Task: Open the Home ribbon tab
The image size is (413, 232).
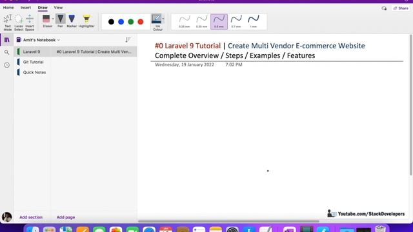Action: [x=8, y=8]
